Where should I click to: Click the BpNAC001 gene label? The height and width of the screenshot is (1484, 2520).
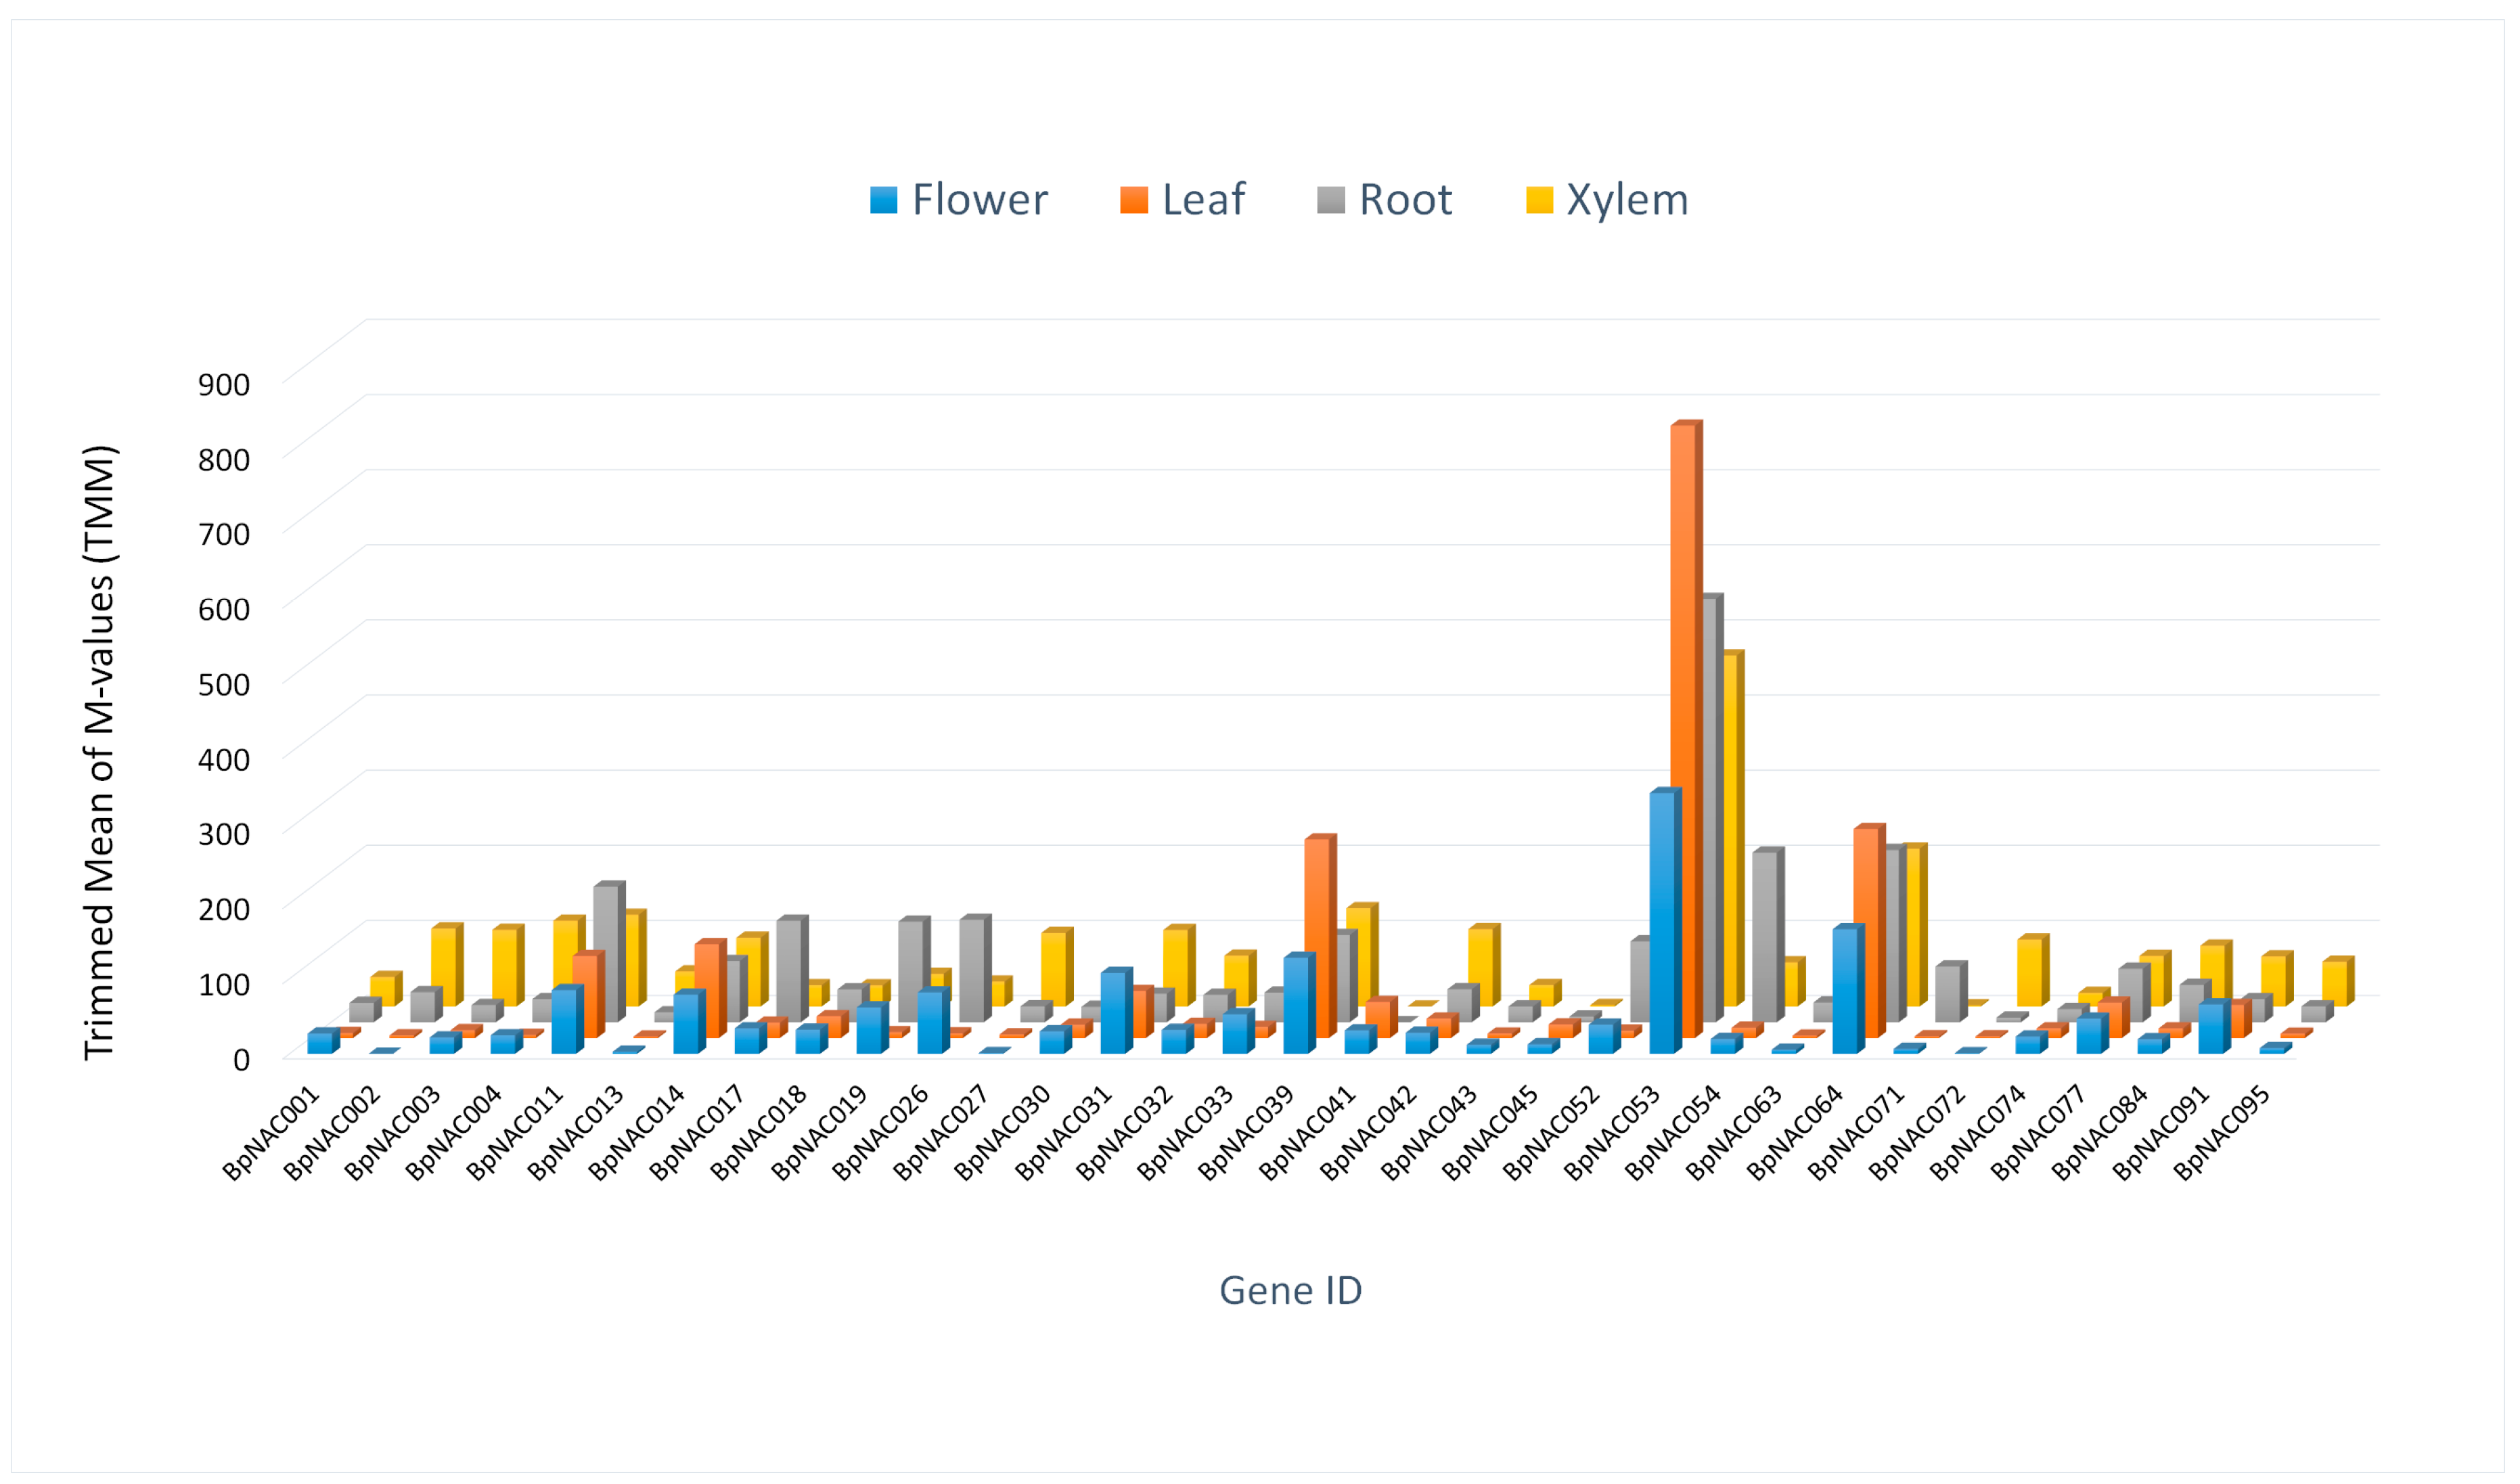point(272,1133)
